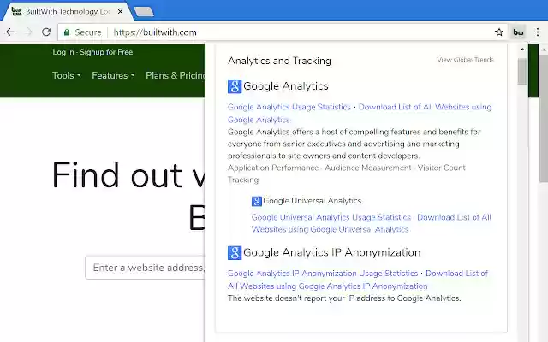Reload the page with refresh icon
The height and width of the screenshot is (342, 548).
tap(46, 32)
